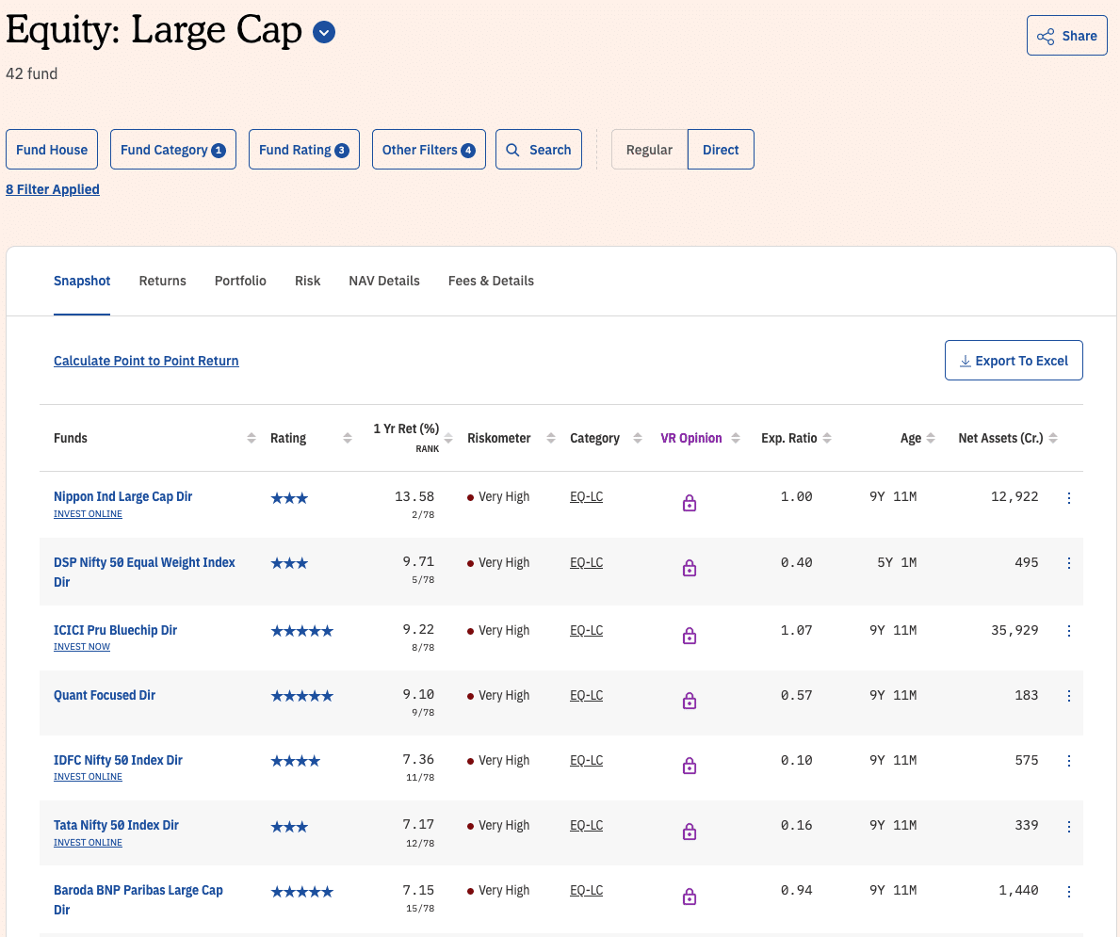Open the Risk tab
This screenshot has width=1120, height=937.
[307, 281]
